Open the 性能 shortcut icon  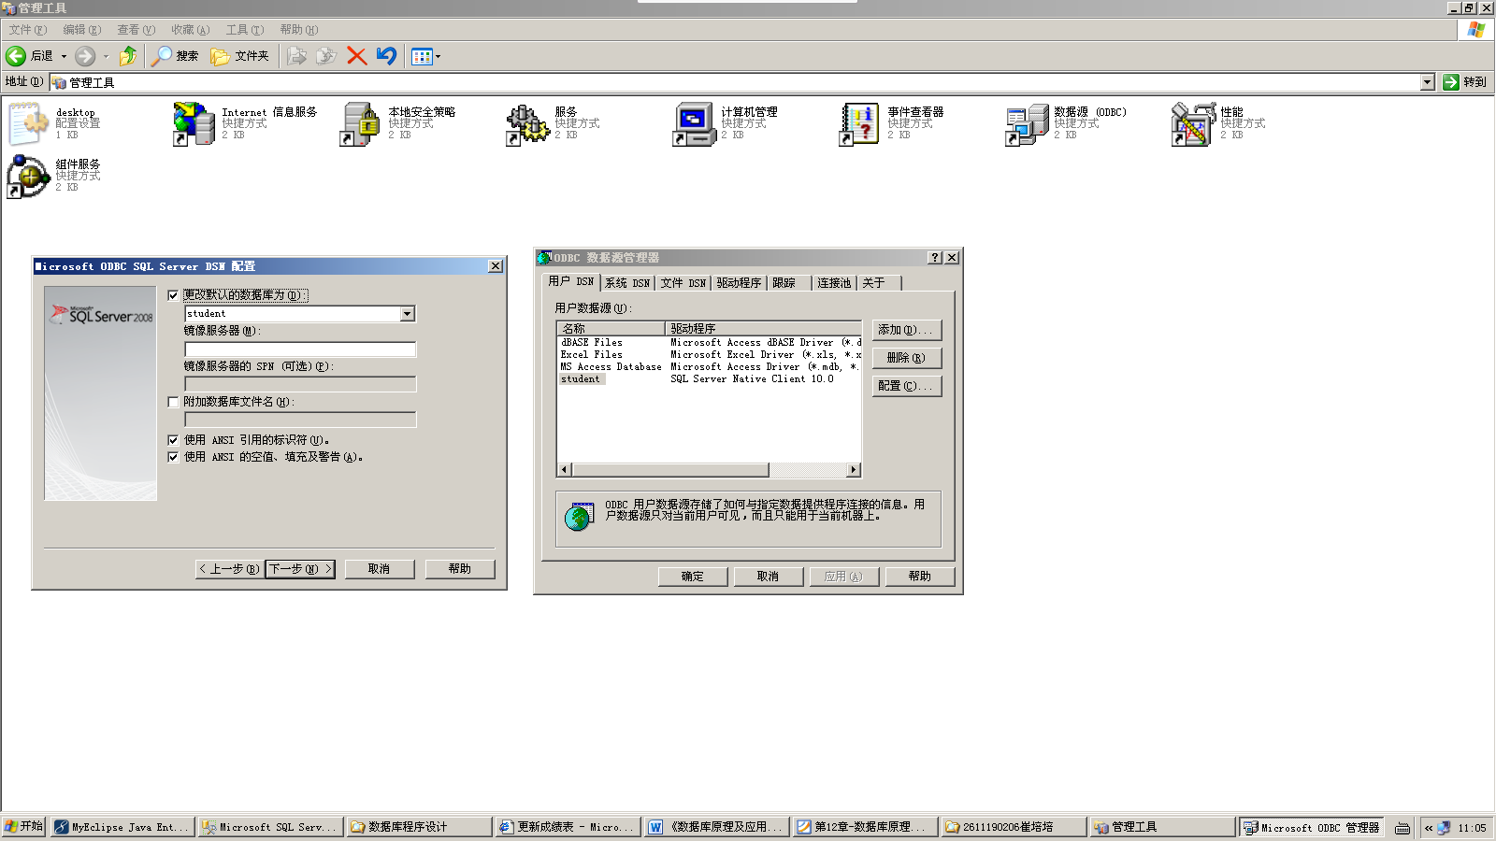point(1193,124)
